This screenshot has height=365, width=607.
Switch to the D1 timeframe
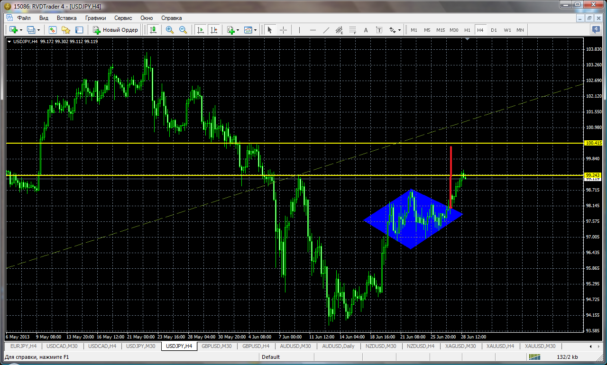[x=494, y=30]
